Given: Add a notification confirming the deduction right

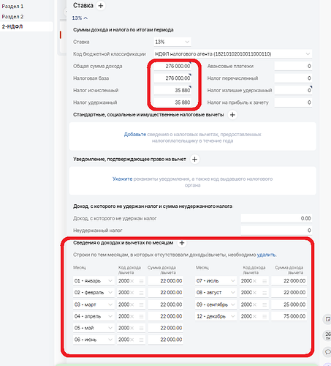Looking at the screenshot, I should (x=194, y=160).
